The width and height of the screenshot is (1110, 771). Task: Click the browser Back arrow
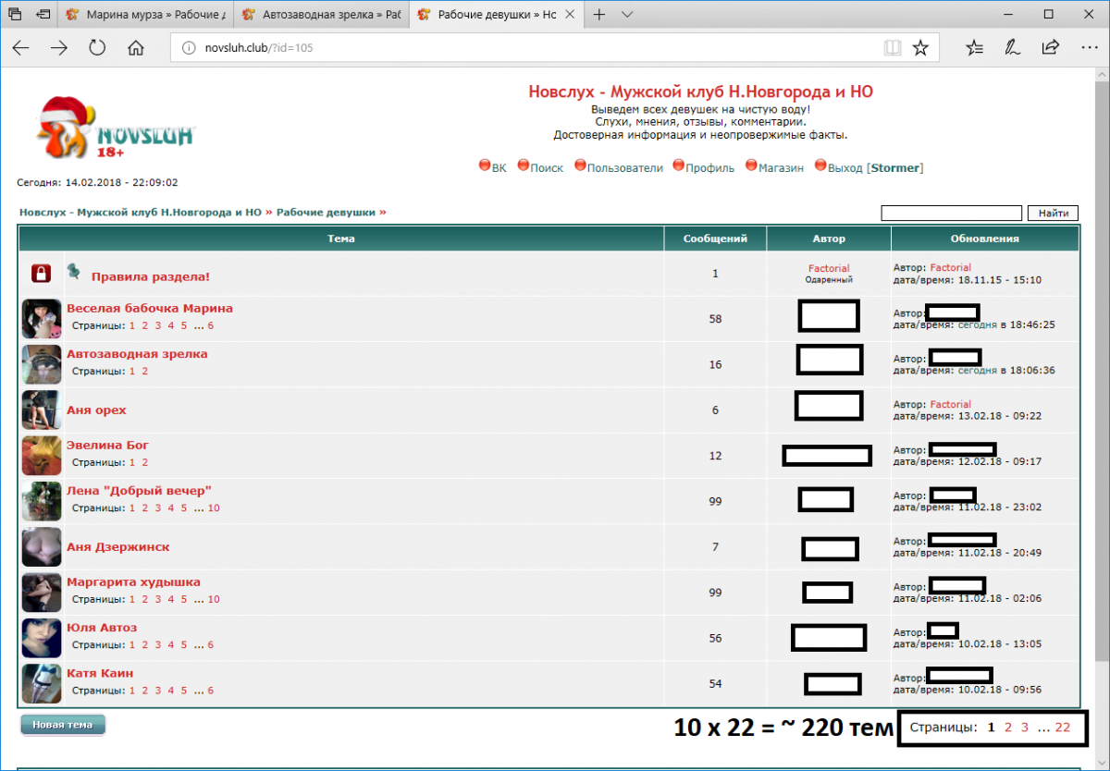(x=21, y=48)
